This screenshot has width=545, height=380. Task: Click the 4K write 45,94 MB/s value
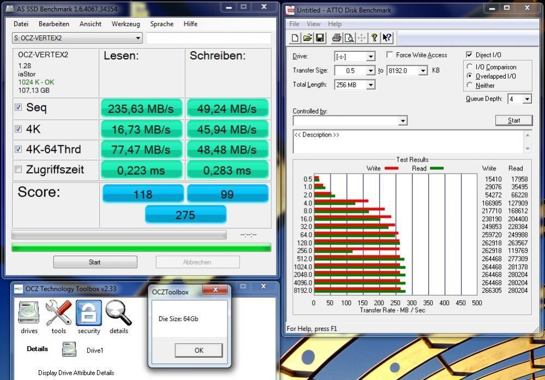point(227,129)
